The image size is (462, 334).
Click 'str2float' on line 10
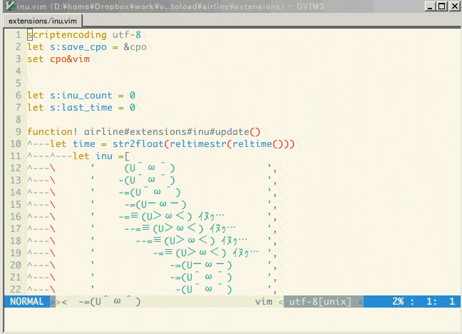138,143
